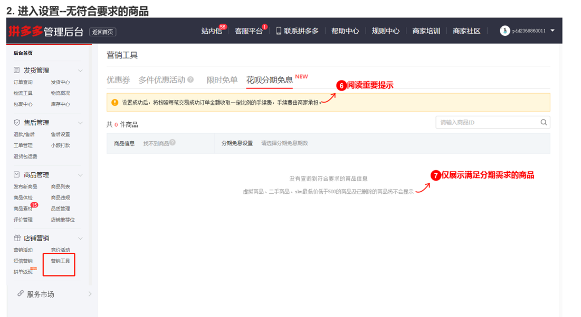Open 库存中心 in sidebar
This screenshot has width=581, height=317.
60,104
